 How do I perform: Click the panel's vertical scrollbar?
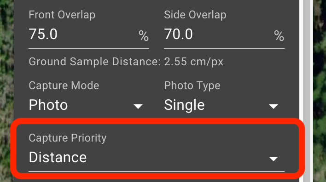pos(307,91)
